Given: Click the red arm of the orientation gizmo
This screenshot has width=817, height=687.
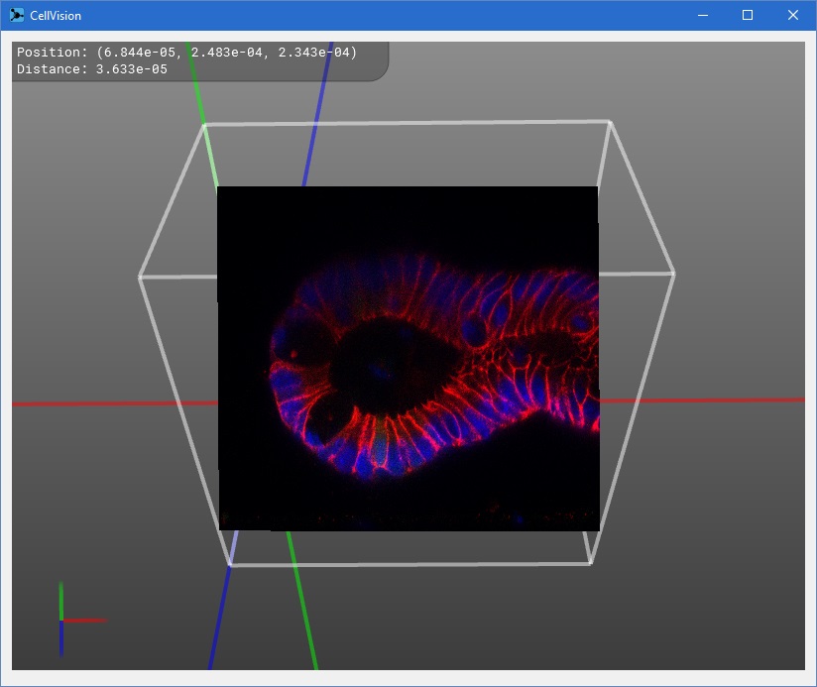Looking at the screenshot, I should 87,621.
